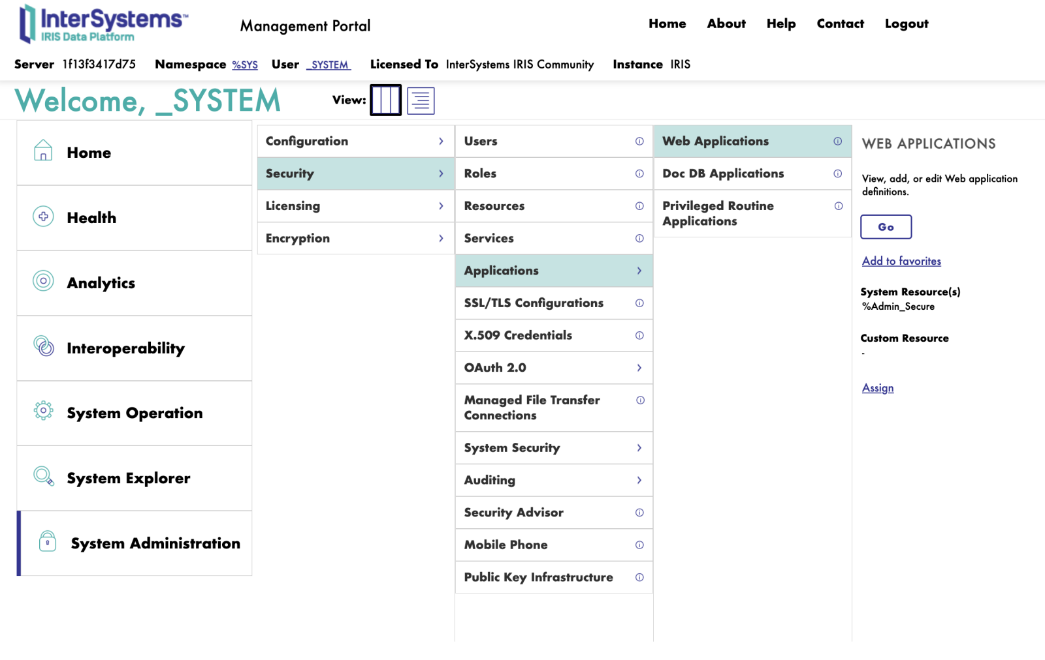The image size is (1045, 660).
Task: Expand the Auditing chevron
Action: [x=639, y=481]
